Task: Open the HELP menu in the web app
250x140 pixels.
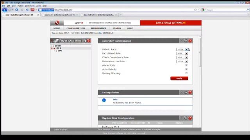Action: point(130,28)
